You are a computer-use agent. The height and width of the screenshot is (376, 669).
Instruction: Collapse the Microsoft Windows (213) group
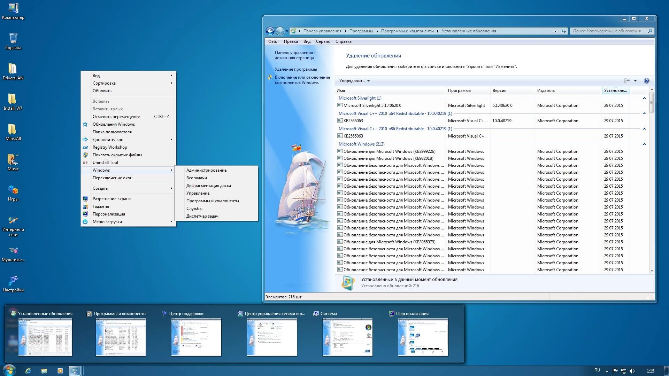(x=644, y=144)
